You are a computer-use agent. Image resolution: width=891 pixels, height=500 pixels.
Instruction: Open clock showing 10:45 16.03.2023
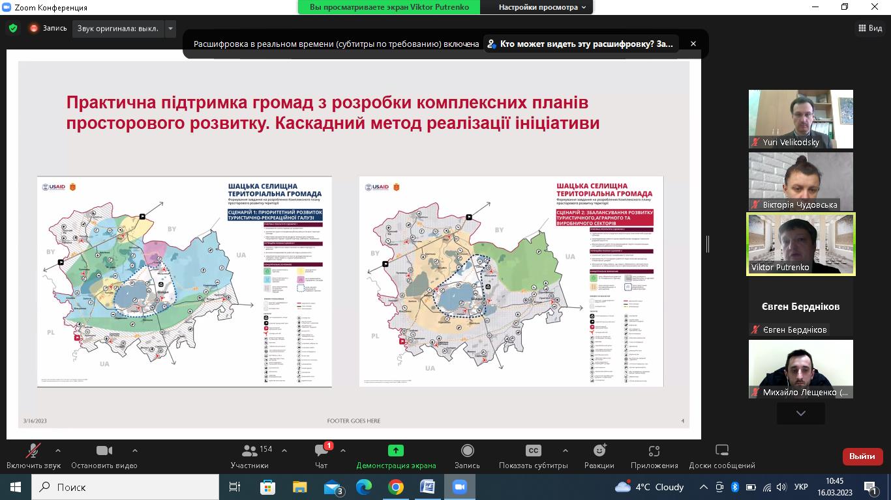click(834, 487)
